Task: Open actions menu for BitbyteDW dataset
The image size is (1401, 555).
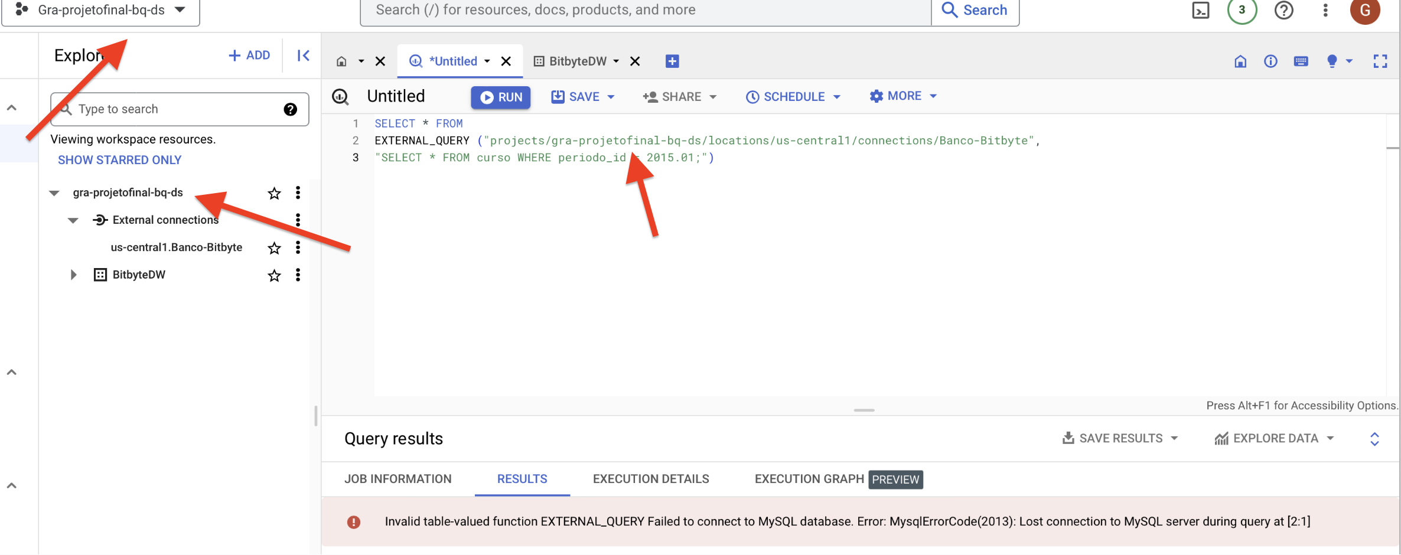Action: pyautogui.click(x=298, y=275)
